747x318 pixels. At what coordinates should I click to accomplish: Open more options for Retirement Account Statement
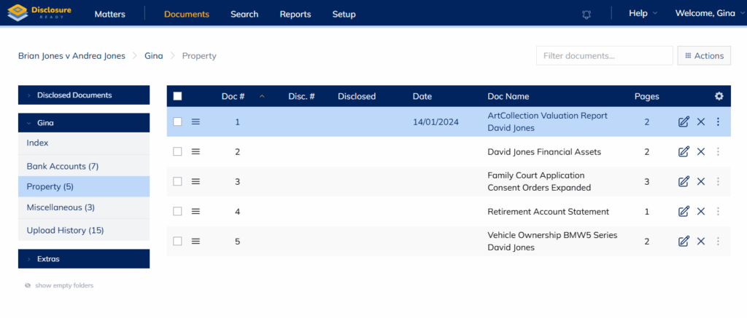(718, 212)
